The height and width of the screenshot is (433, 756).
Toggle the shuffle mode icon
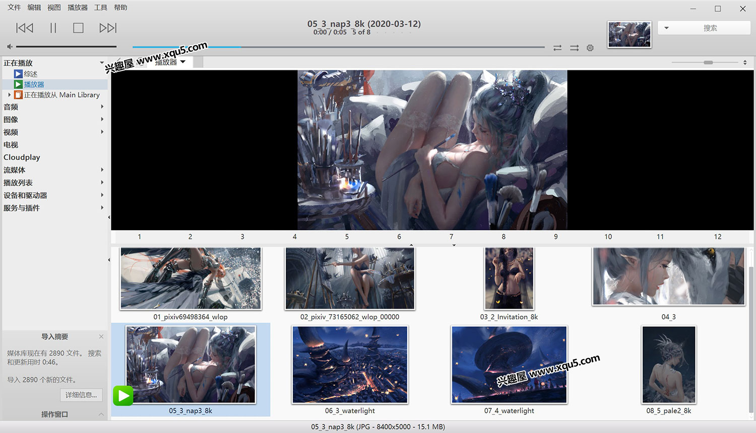[x=574, y=48]
